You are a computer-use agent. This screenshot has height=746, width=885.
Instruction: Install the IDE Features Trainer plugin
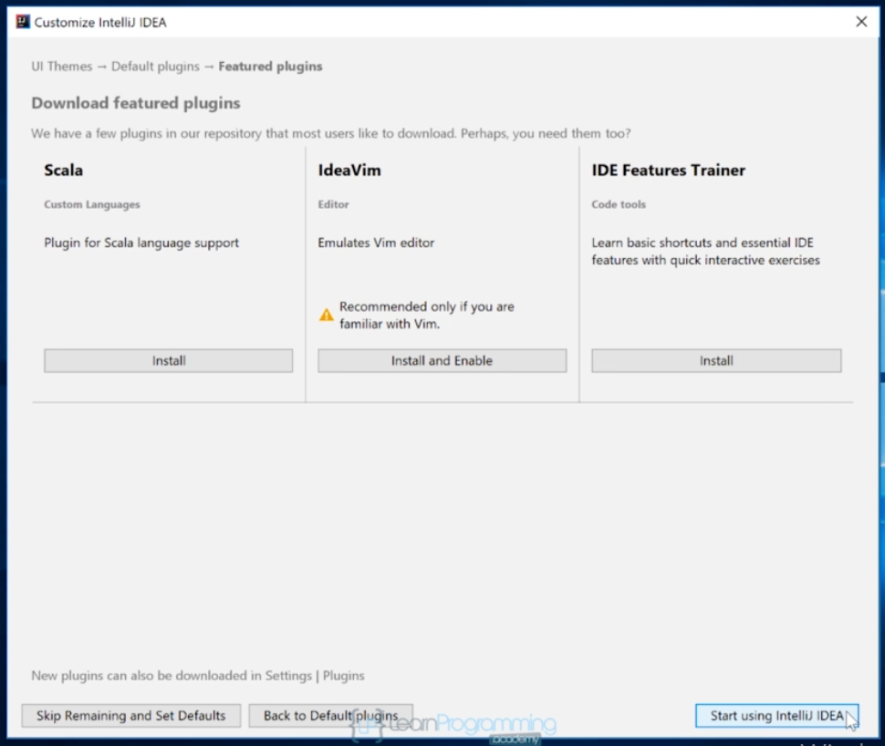pos(716,360)
